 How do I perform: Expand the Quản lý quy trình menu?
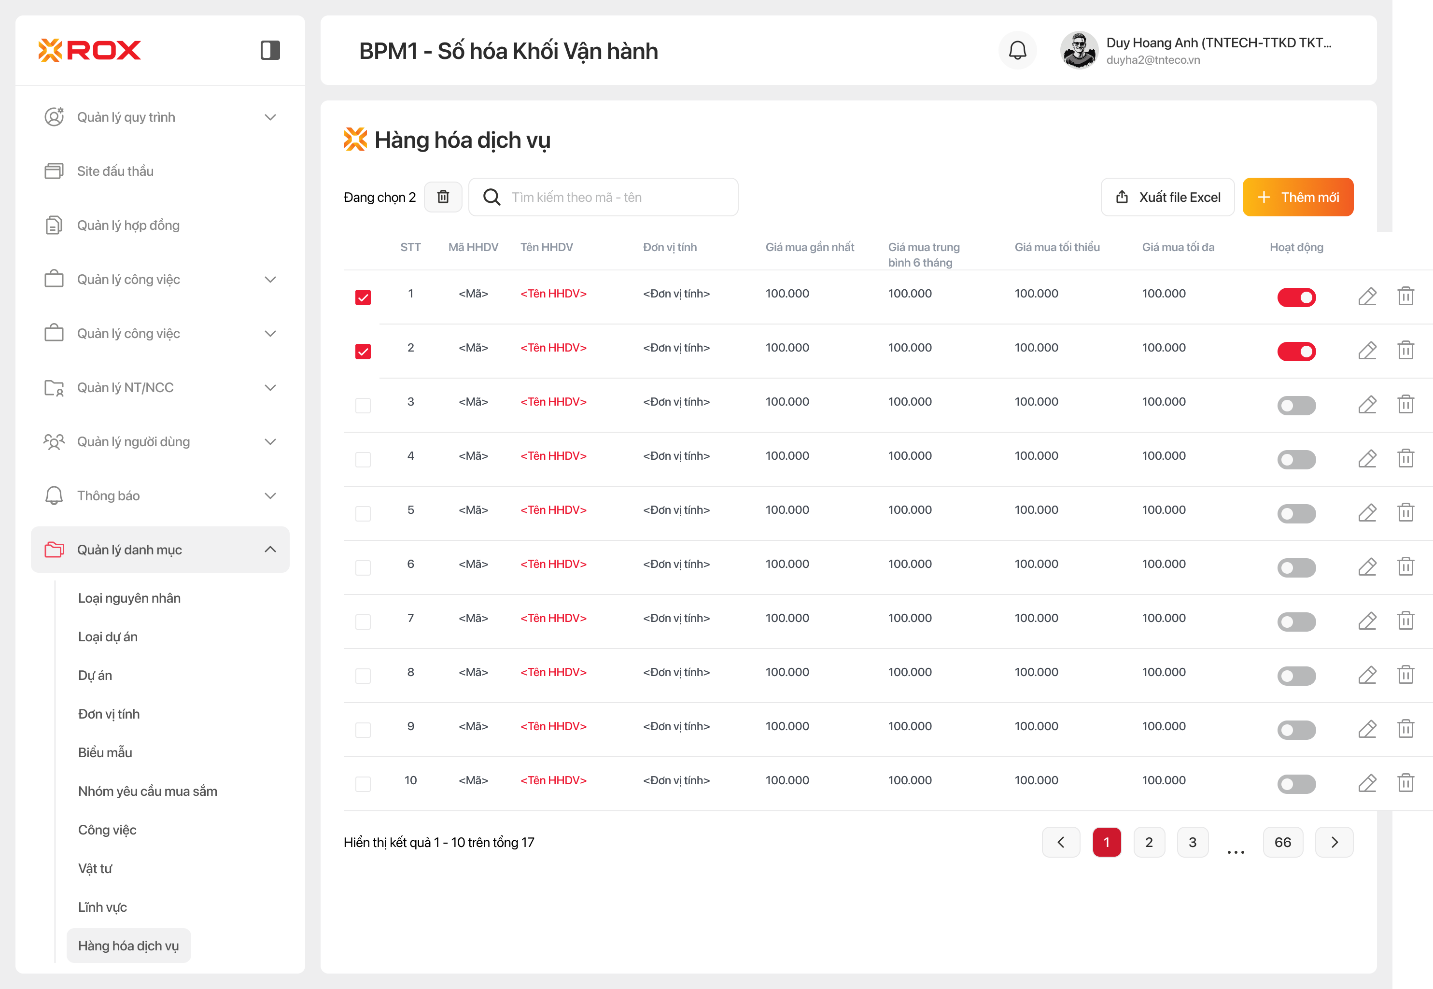(270, 117)
